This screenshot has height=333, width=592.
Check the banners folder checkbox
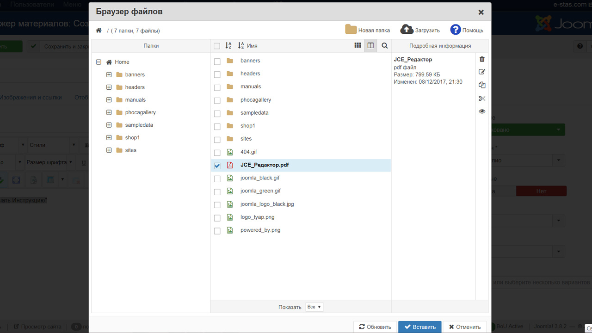pos(217,61)
